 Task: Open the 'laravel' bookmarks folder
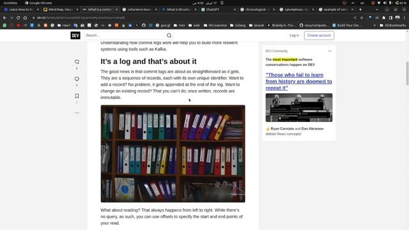coord(256,26)
